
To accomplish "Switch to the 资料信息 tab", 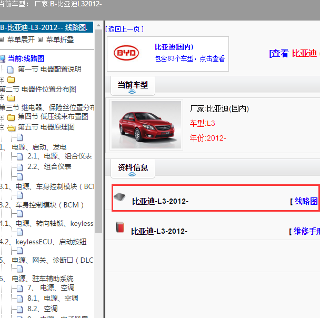I will click(133, 168).
